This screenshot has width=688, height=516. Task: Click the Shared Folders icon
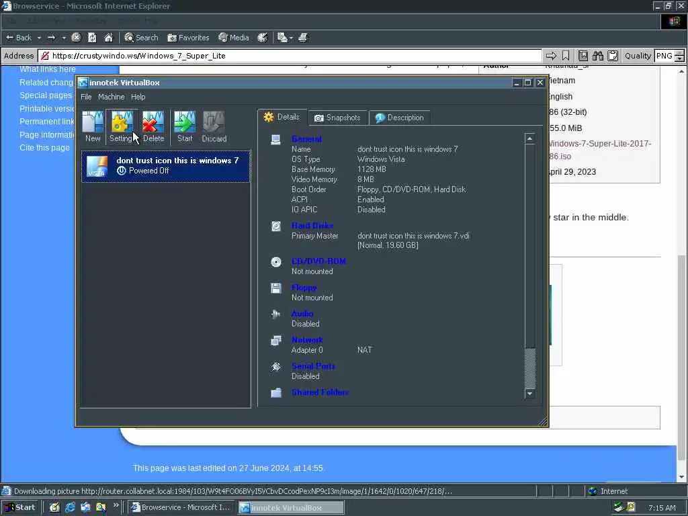coord(275,392)
